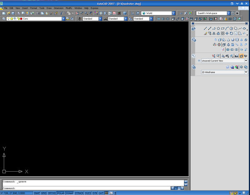Select the Polygon draw tool

pyautogui.click(x=218, y=29)
